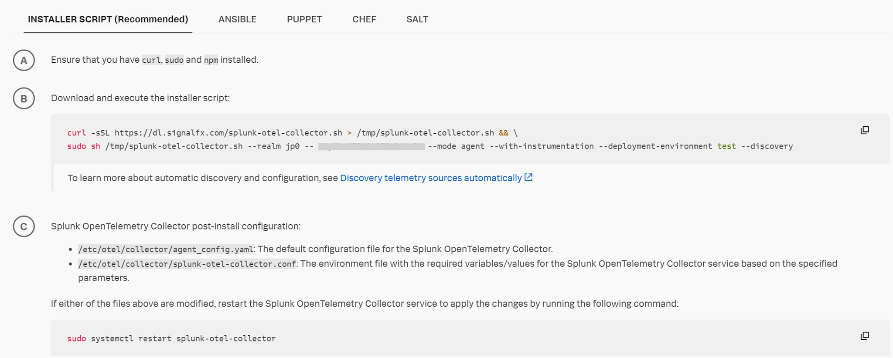Click the 'test' deployment environment value
Viewport: 893px width, 358px height.
coord(726,146)
